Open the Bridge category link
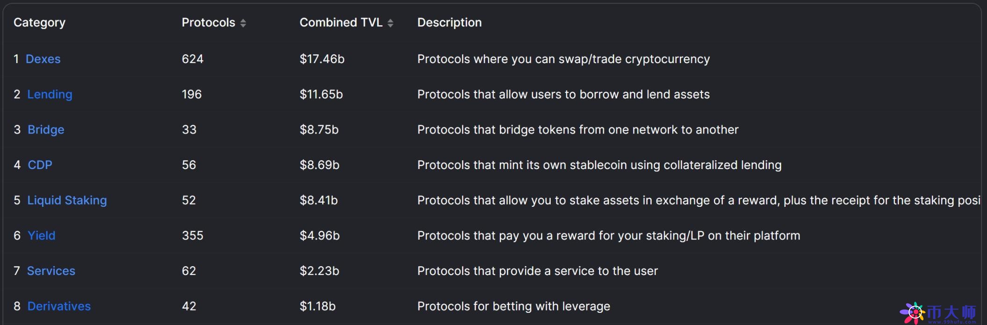Screen dimensions: 987x325 pyautogui.click(x=46, y=129)
